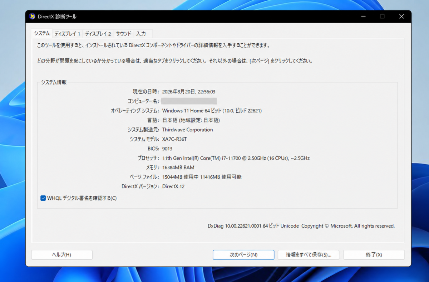Screen dimensions: 429x282
Task: Click the DxDiag 10.00.22621.0001 copyright line
Action: point(301,226)
